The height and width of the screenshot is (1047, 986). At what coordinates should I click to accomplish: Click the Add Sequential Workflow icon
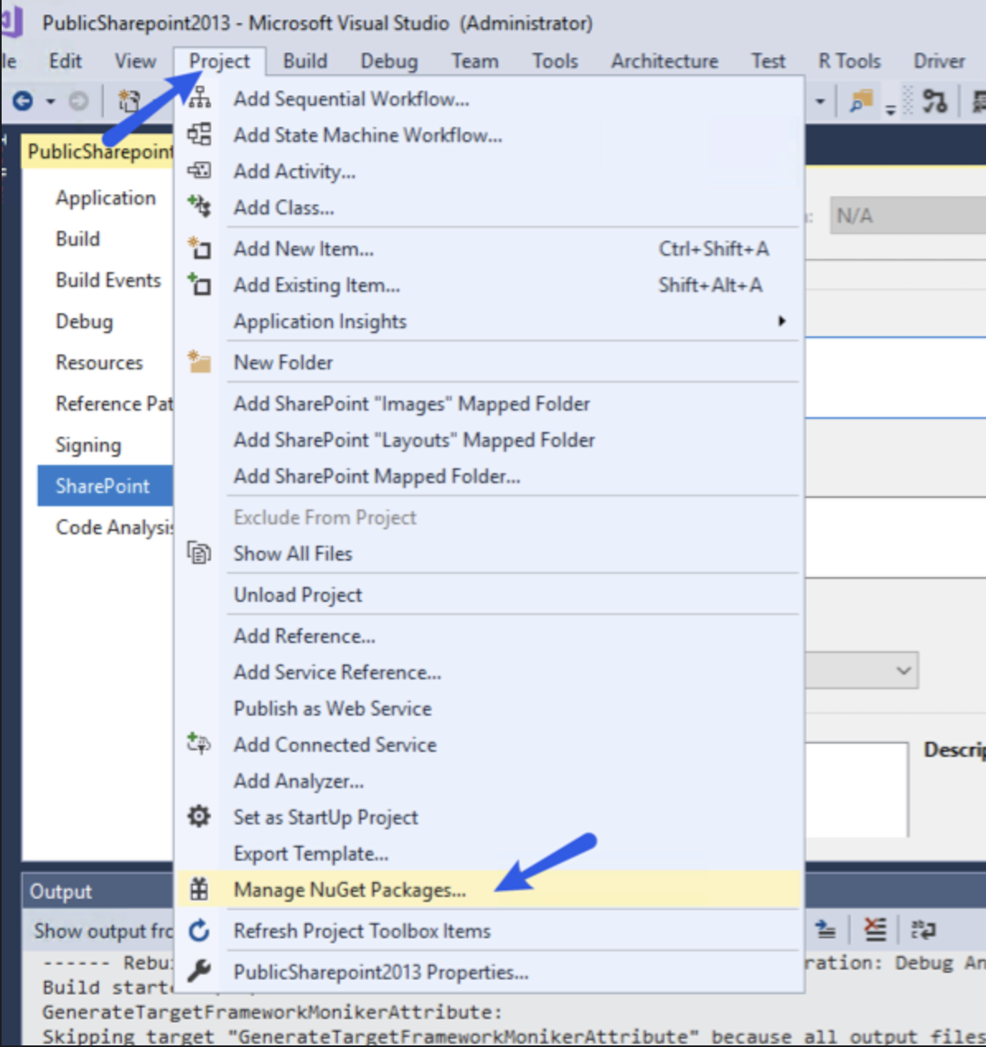[x=199, y=98]
